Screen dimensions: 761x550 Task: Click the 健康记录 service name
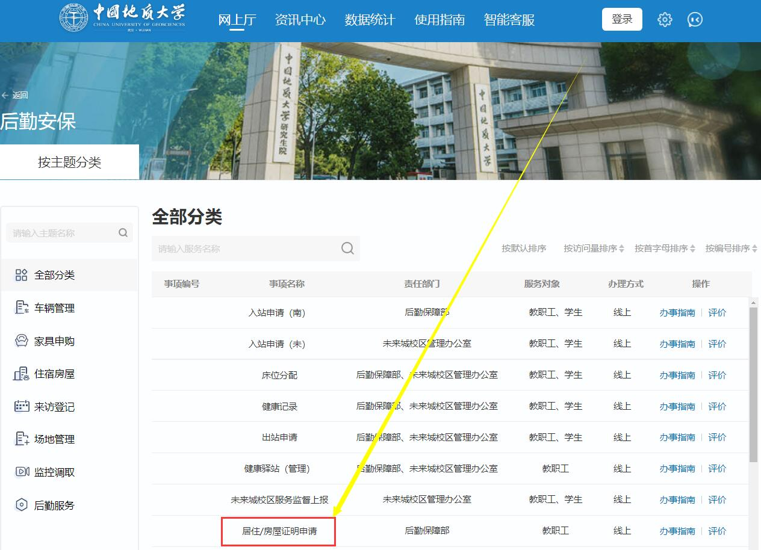click(279, 407)
